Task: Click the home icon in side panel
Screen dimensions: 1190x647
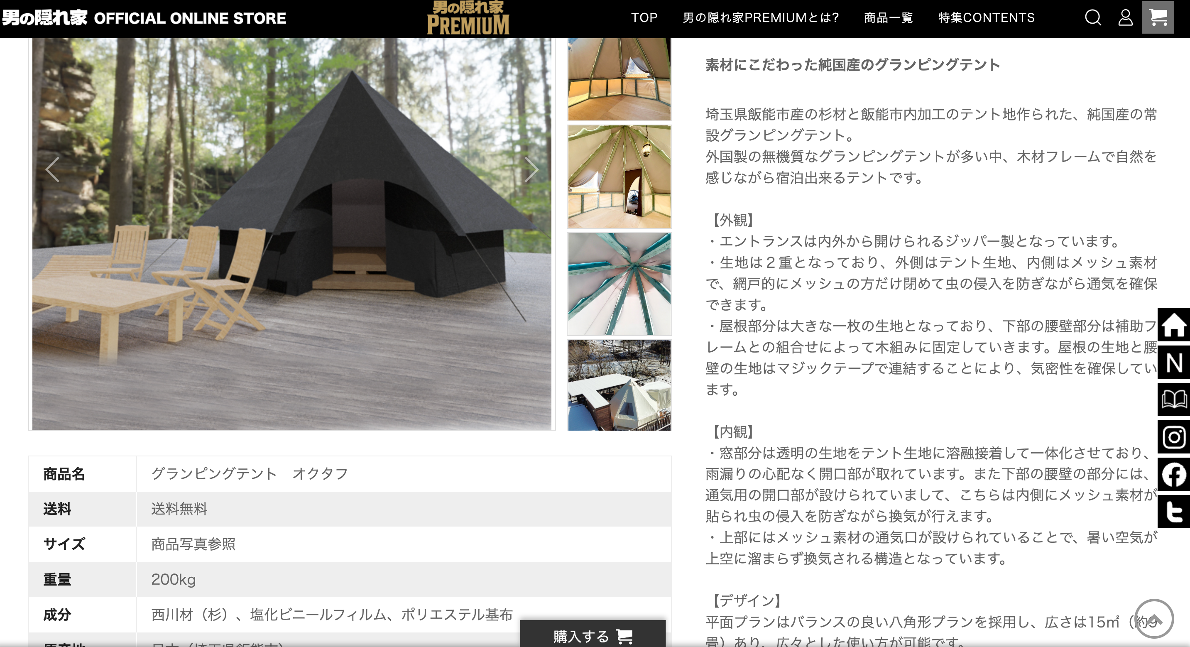Action: 1173,325
